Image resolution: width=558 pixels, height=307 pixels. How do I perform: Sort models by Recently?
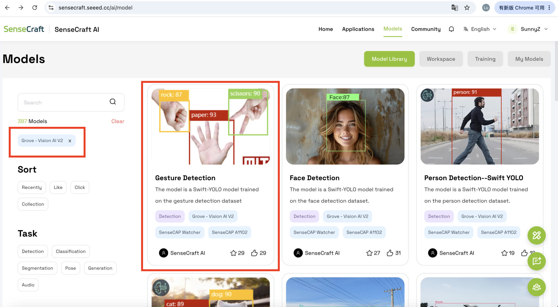[x=32, y=187]
